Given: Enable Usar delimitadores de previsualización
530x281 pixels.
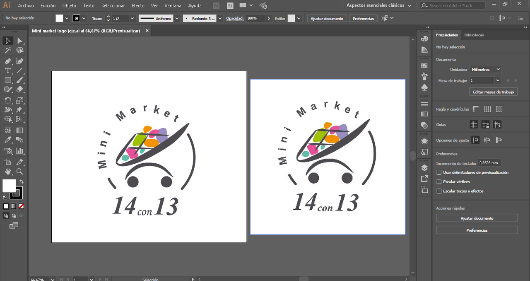Looking at the screenshot, I should coord(439,172).
